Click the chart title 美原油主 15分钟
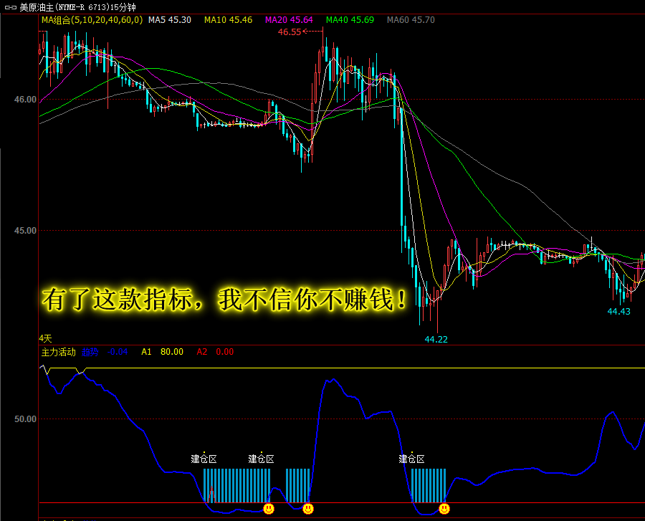This screenshot has width=645, height=521. 77,7
